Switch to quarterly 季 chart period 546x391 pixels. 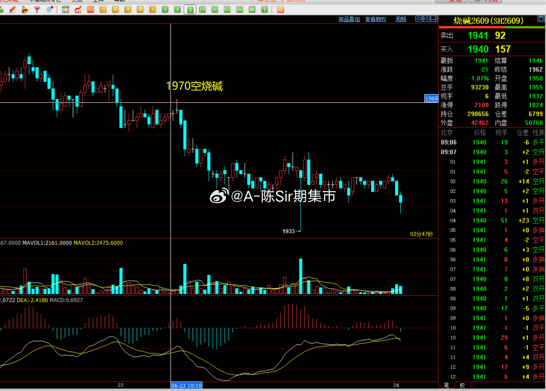(x=140, y=9)
